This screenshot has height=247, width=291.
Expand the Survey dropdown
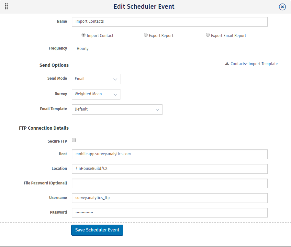point(96,94)
